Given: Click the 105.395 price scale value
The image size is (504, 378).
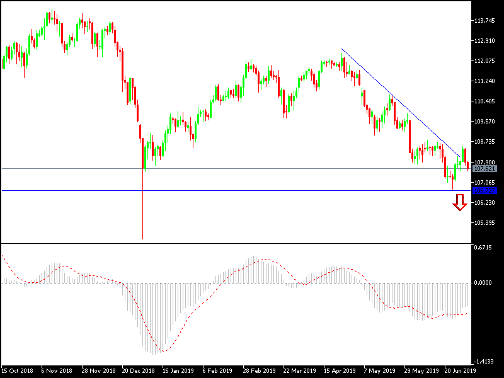Looking at the screenshot, I should coord(484,221).
